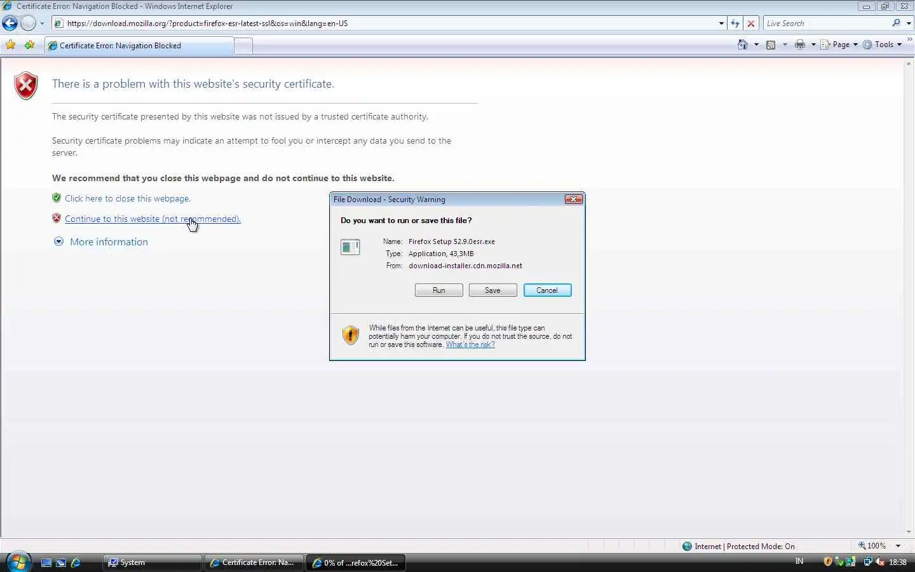Click the Print toolbar icon
This screenshot has width=915, height=572.
(x=800, y=44)
